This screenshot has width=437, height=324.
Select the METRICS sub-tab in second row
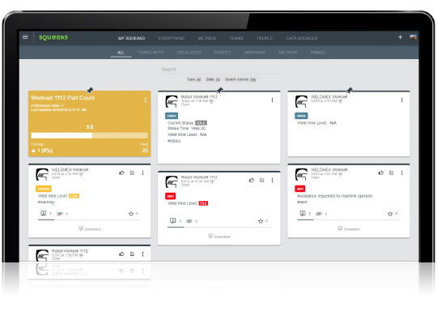(x=288, y=53)
